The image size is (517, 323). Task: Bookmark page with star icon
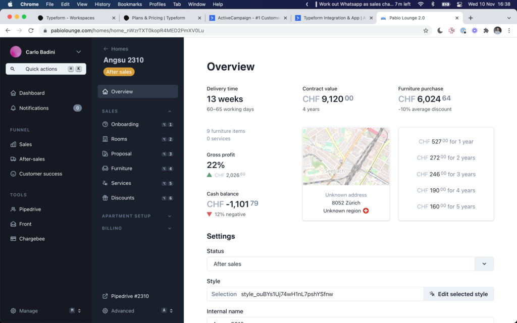coord(426,31)
